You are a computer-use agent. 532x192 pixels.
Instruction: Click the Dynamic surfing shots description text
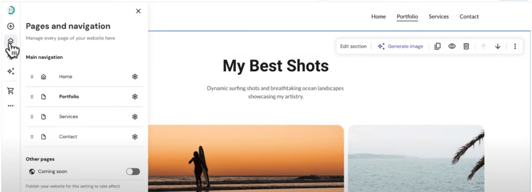[275, 93]
